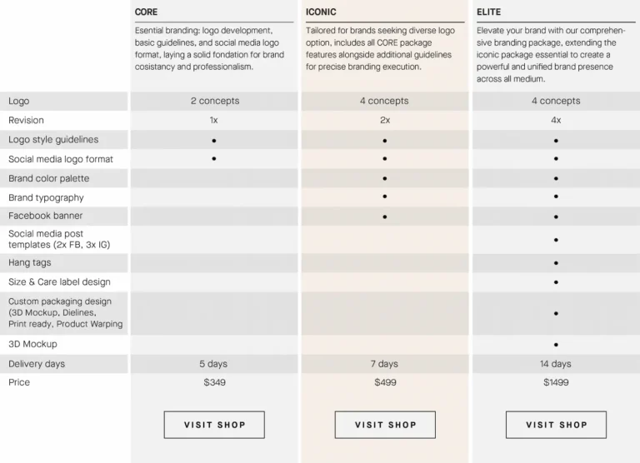Select the ICONIC package heading
The height and width of the screenshot is (463, 640).
coord(321,12)
